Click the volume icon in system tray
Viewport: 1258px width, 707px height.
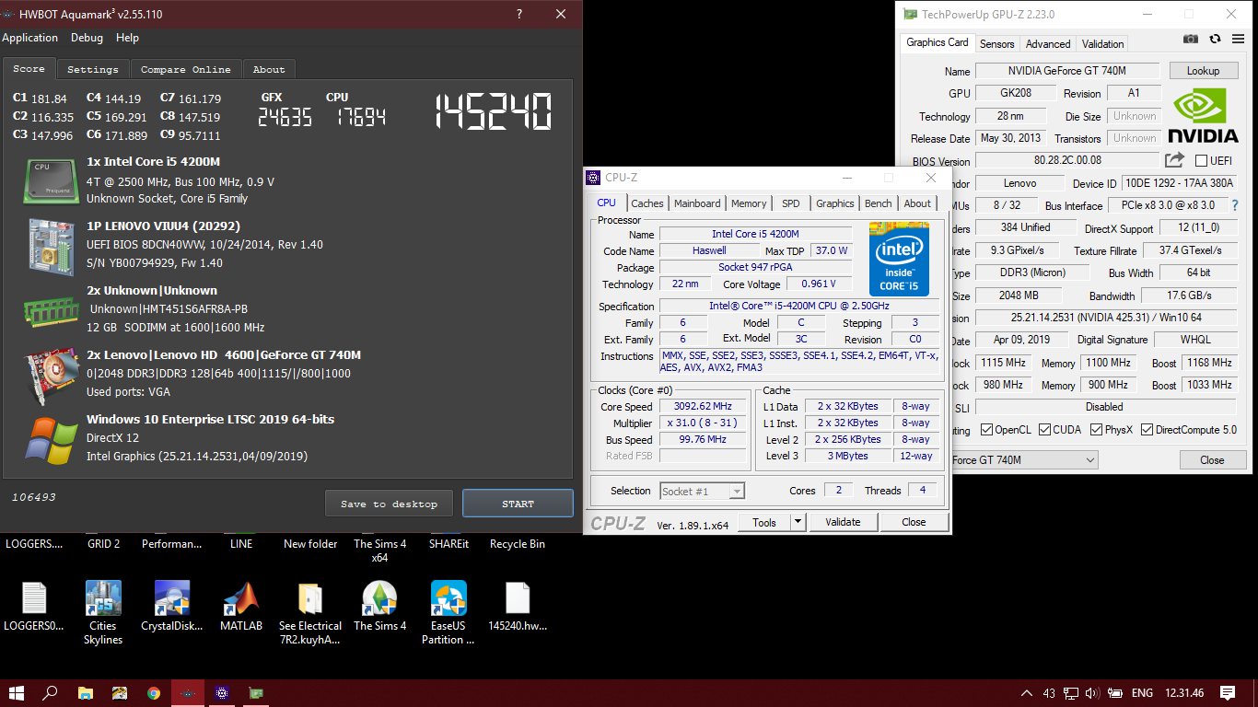[x=1091, y=693]
